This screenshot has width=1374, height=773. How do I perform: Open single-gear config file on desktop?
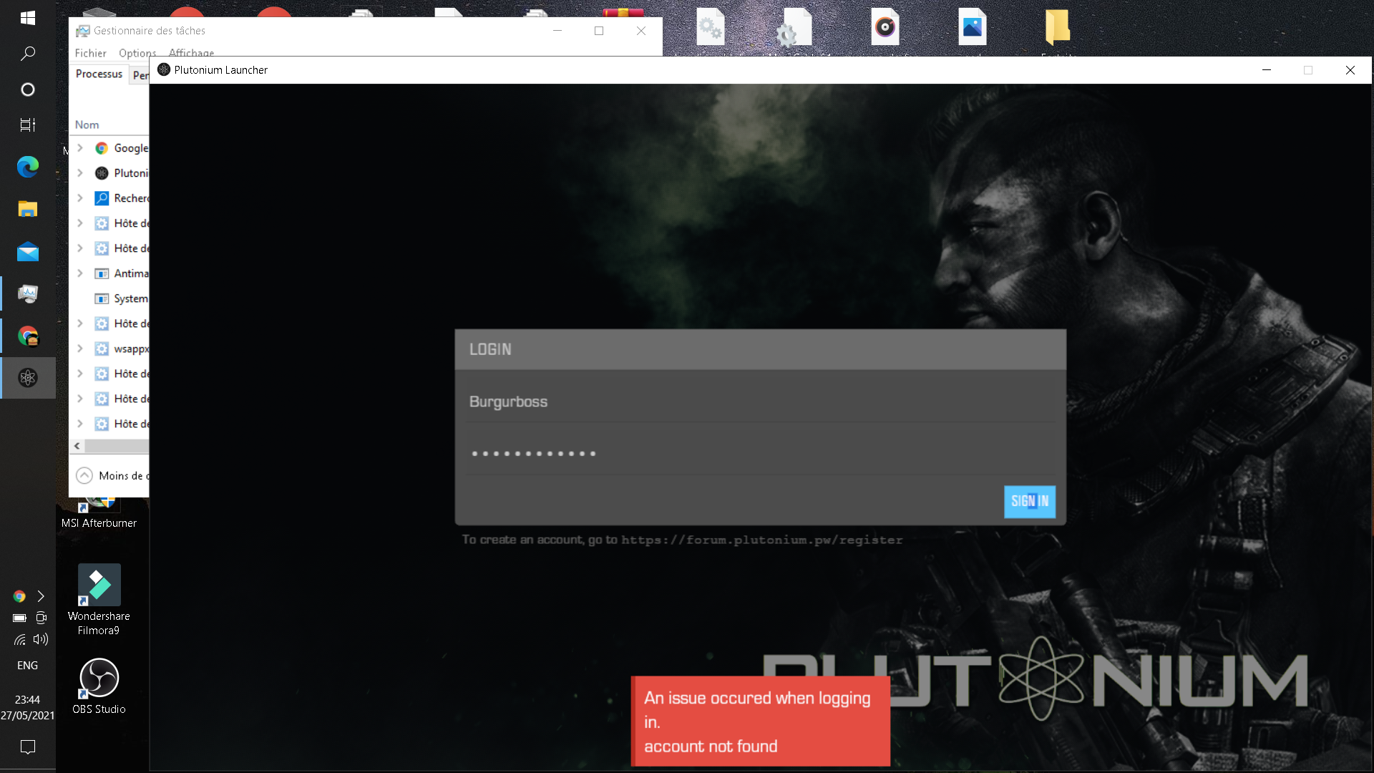pyautogui.click(x=794, y=29)
